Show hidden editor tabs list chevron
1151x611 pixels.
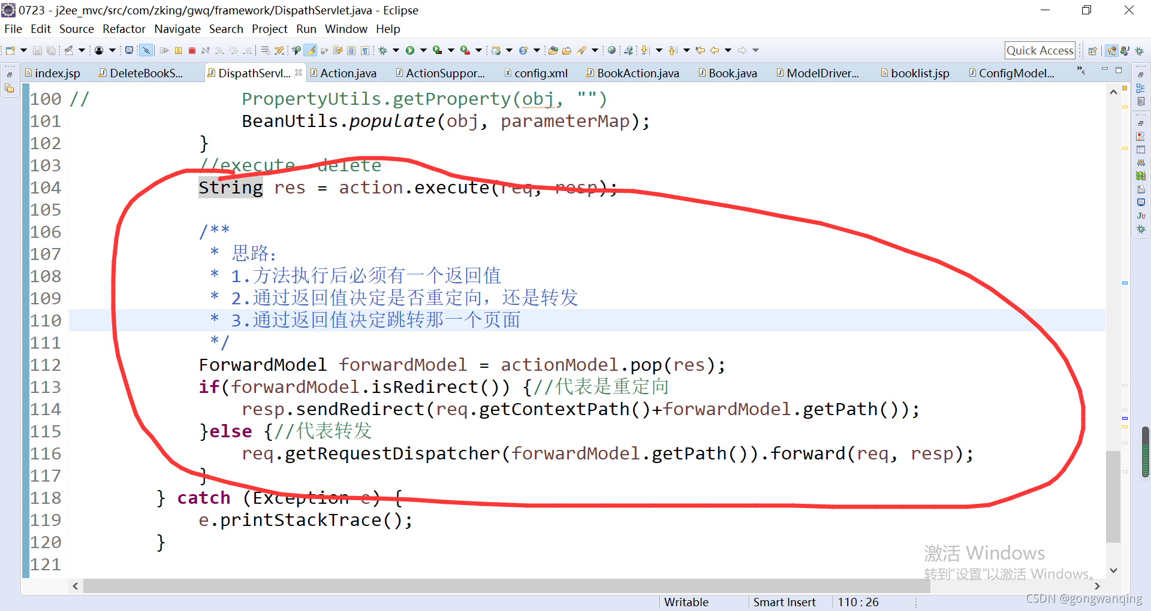pyautogui.click(x=1081, y=70)
